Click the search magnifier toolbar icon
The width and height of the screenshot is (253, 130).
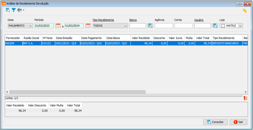coord(8,10)
